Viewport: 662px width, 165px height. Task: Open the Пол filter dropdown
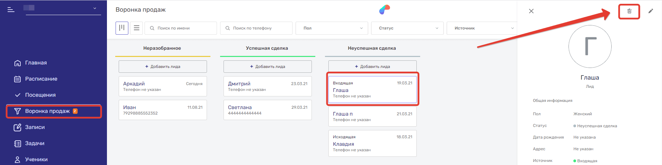tap(332, 28)
